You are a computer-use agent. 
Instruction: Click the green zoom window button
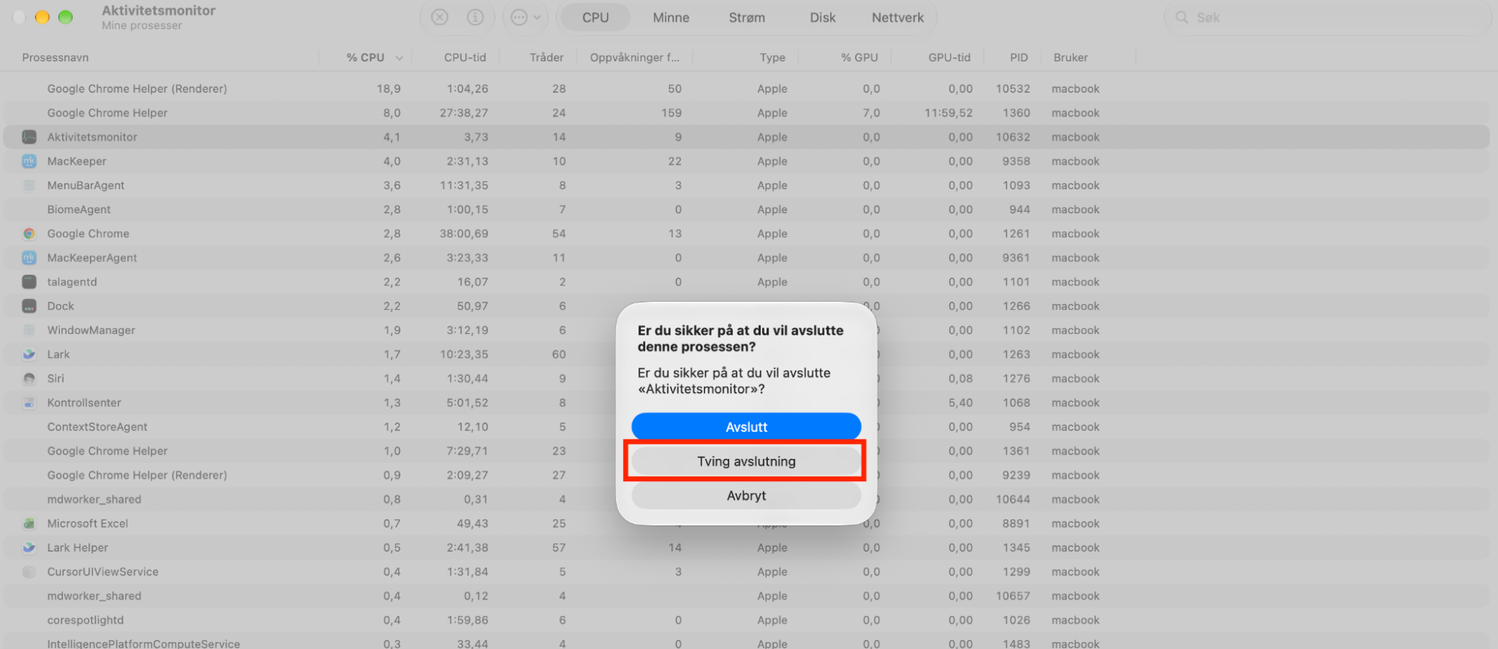point(65,17)
